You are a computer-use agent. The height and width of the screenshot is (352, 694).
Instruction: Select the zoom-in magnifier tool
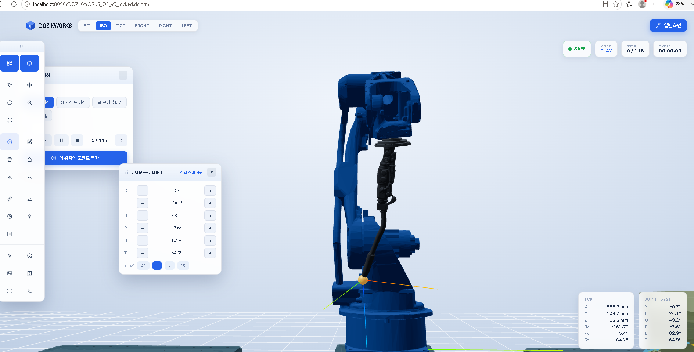tap(30, 103)
